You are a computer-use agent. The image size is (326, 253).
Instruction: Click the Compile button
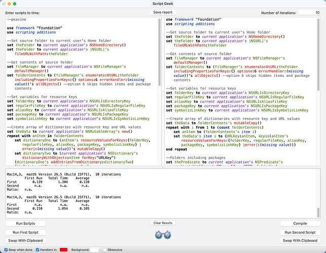[x=300, y=223]
